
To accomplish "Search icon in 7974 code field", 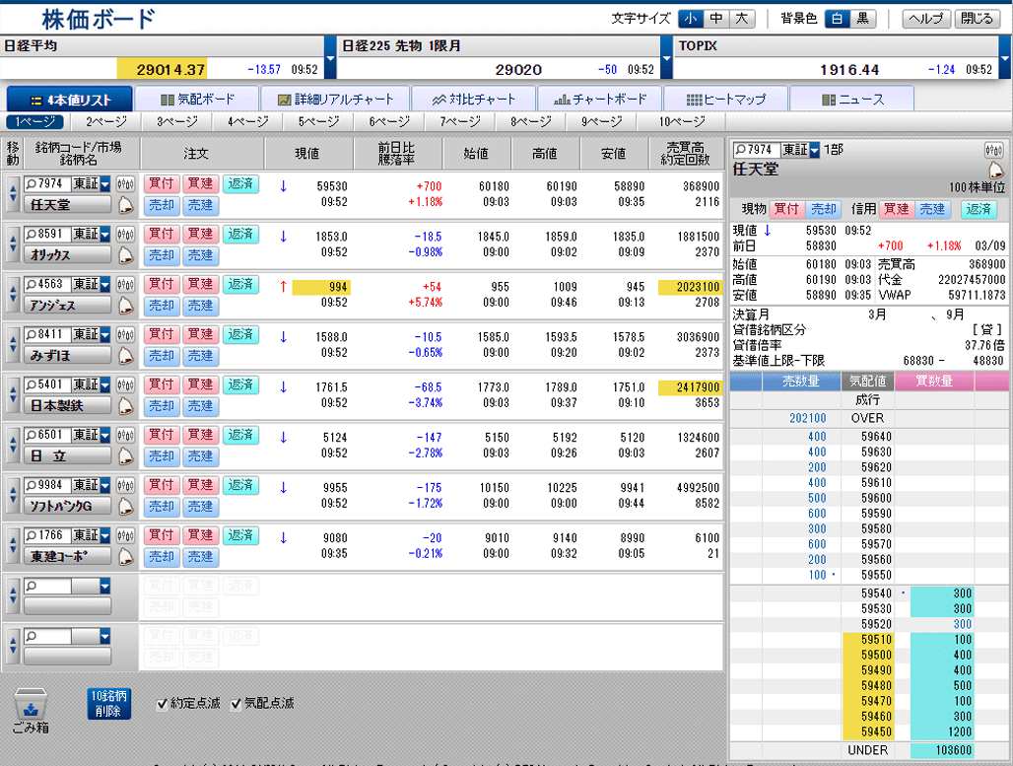I will (31, 184).
